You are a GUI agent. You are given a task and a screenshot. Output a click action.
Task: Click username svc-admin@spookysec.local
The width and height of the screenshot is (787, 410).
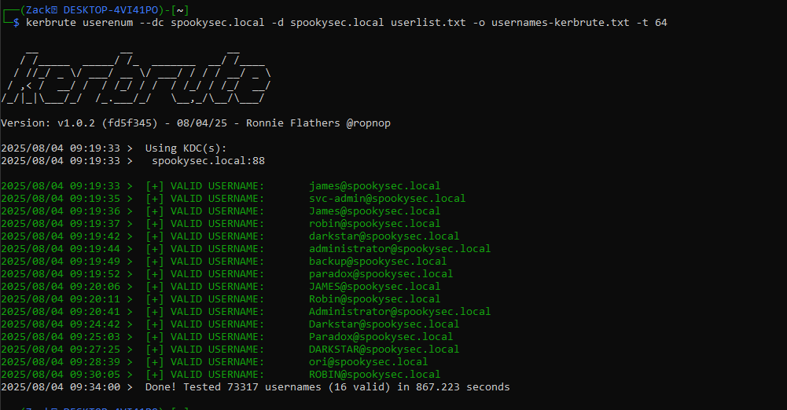[x=387, y=199]
